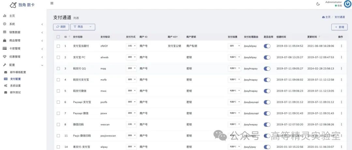Open actions menu for 支付宝当面付 row
The width and height of the screenshot is (352, 150).
(342, 46)
